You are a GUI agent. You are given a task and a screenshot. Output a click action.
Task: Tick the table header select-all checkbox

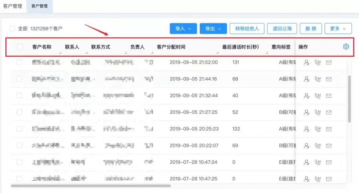pos(20,47)
